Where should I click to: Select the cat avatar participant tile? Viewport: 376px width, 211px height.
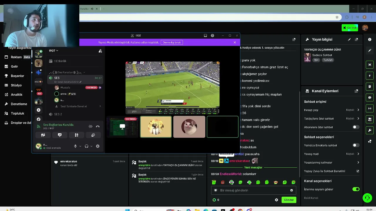point(189,127)
